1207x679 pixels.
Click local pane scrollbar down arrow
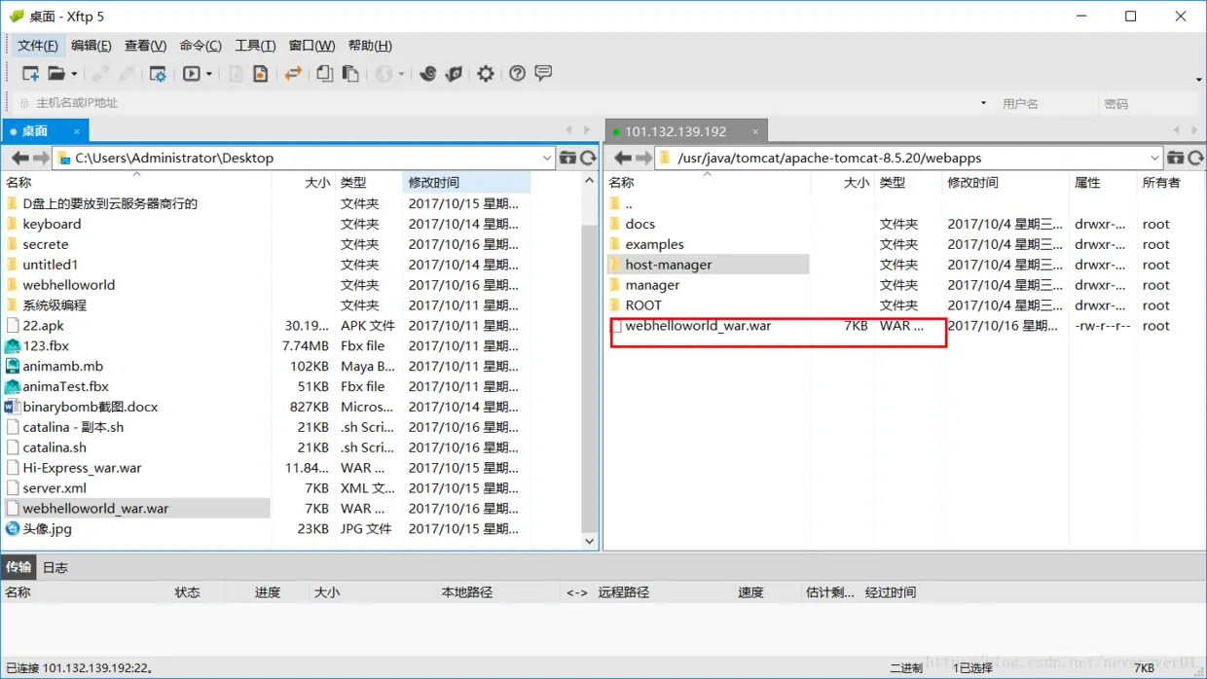589,541
